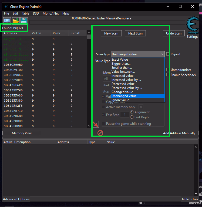The height and width of the screenshot is (207, 202).
Task: Open the D3D menu
Action: click(36, 13)
